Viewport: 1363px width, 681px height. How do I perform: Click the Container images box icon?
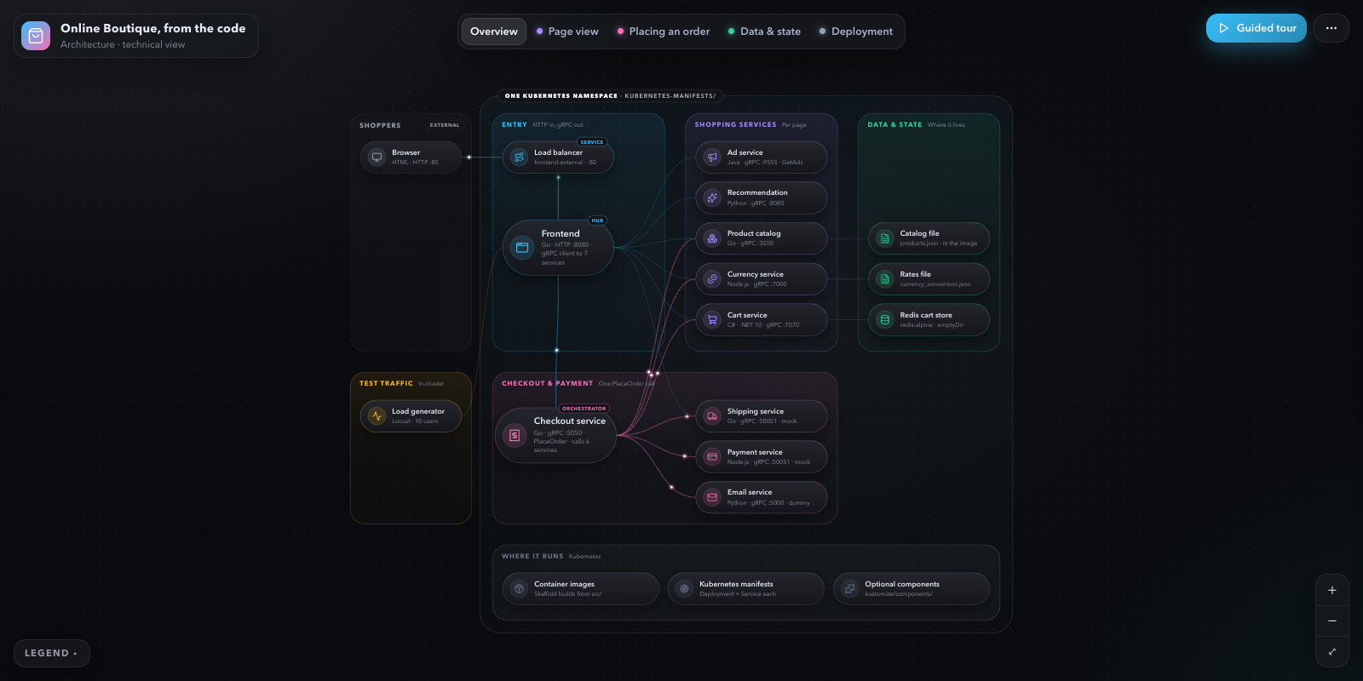(x=519, y=588)
